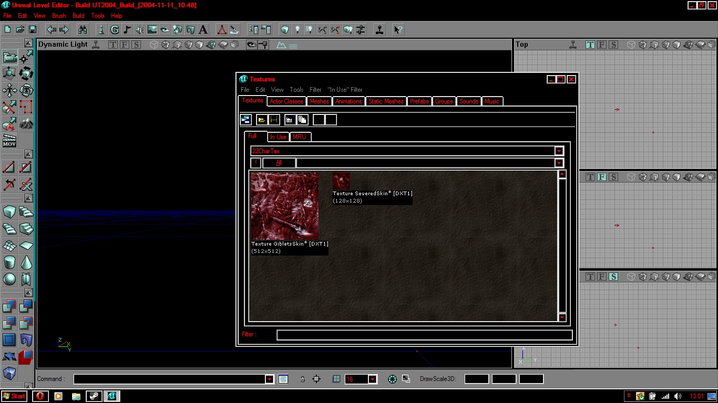Screen dimensions: 718x403
Task: Redo with the right arrow toolbar icon
Action: pos(64,29)
